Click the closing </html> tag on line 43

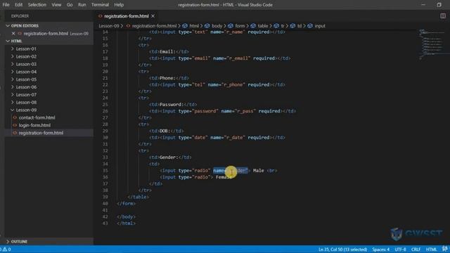(127, 223)
